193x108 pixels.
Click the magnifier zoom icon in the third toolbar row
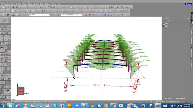[3, 15]
